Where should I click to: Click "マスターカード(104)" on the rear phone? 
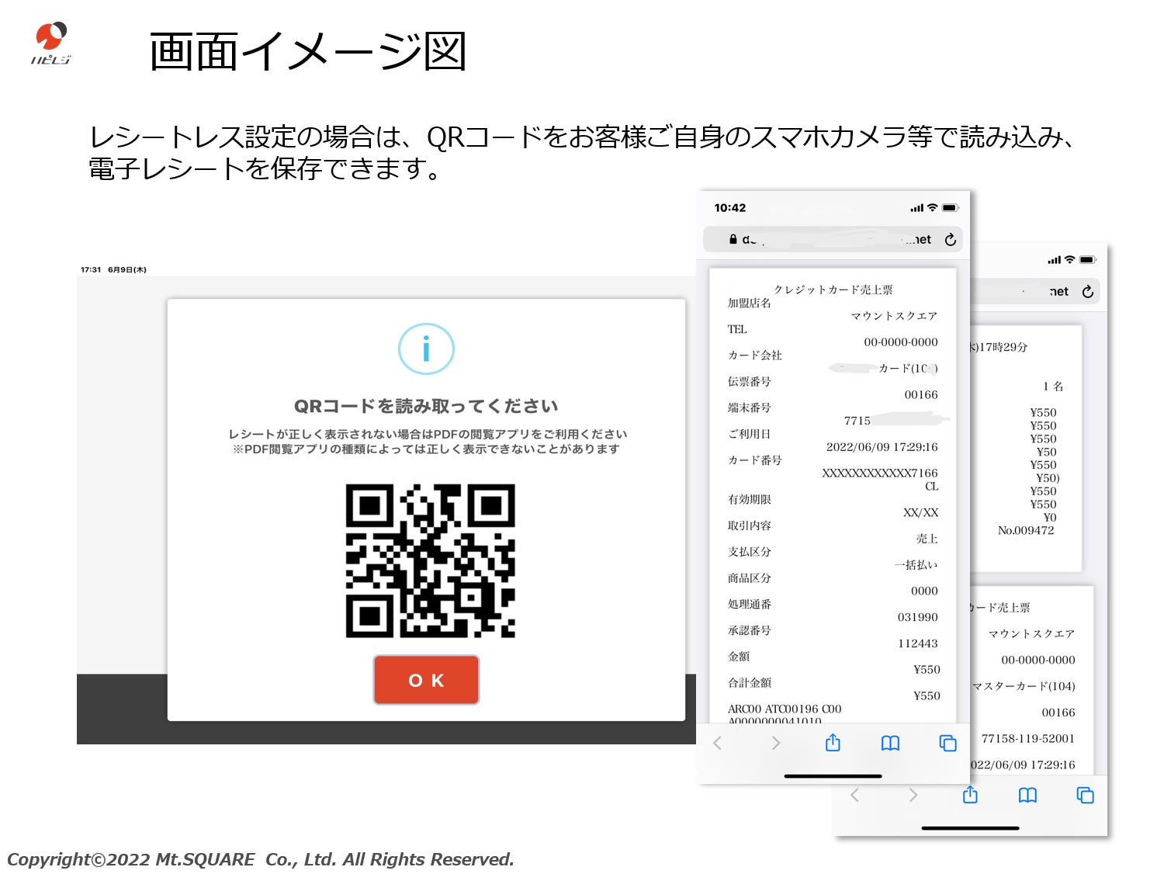coord(1024,686)
